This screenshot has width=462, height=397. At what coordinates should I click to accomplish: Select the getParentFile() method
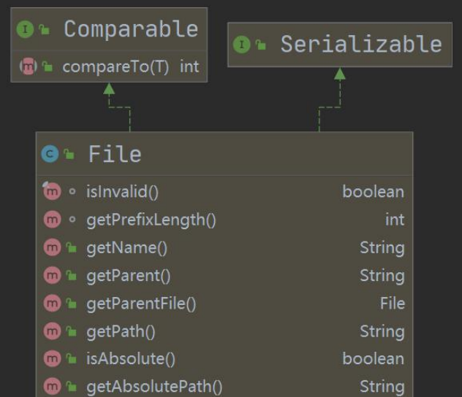(x=141, y=303)
